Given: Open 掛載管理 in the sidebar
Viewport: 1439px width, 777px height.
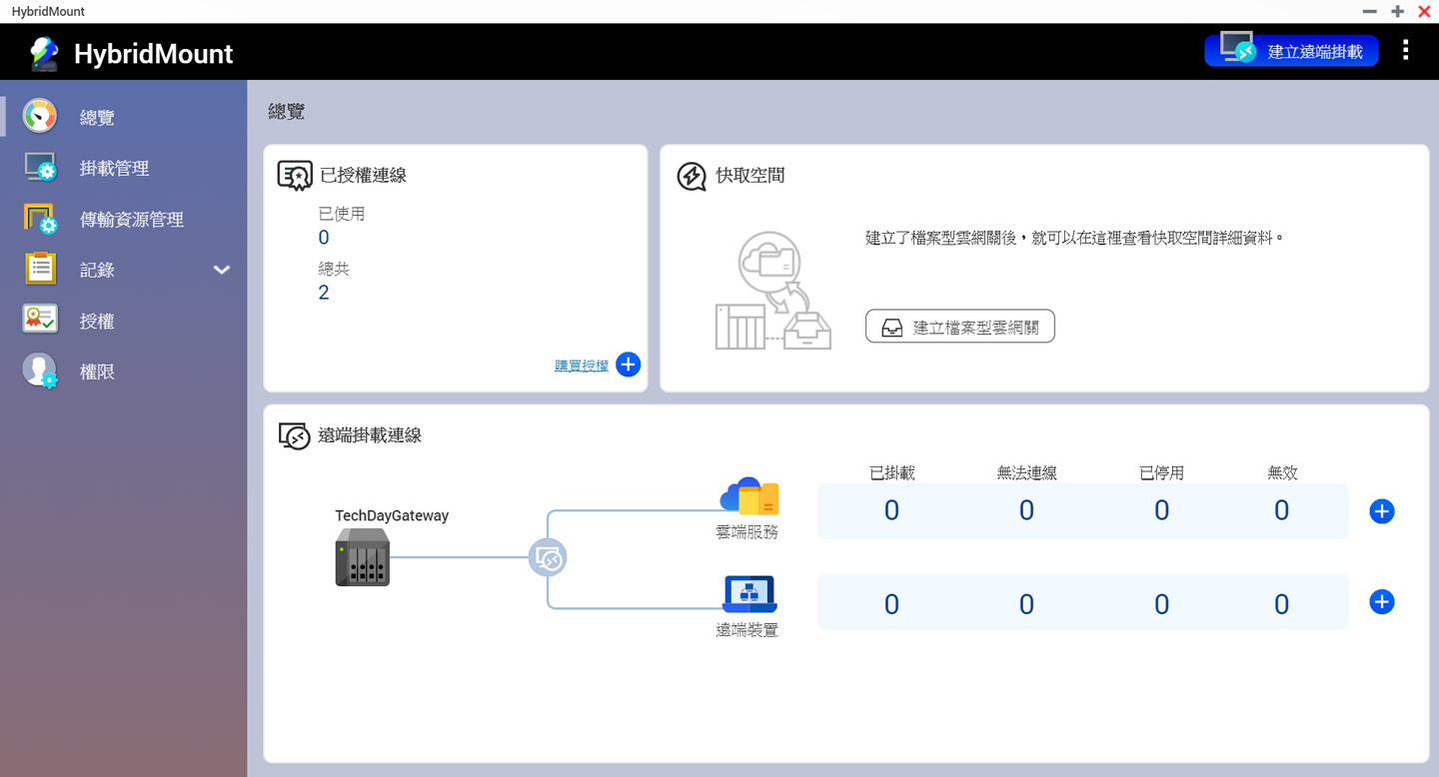Looking at the screenshot, I should click(114, 169).
